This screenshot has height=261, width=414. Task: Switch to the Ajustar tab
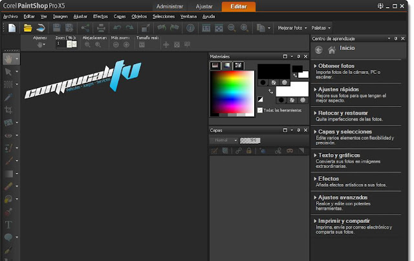point(204,6)
